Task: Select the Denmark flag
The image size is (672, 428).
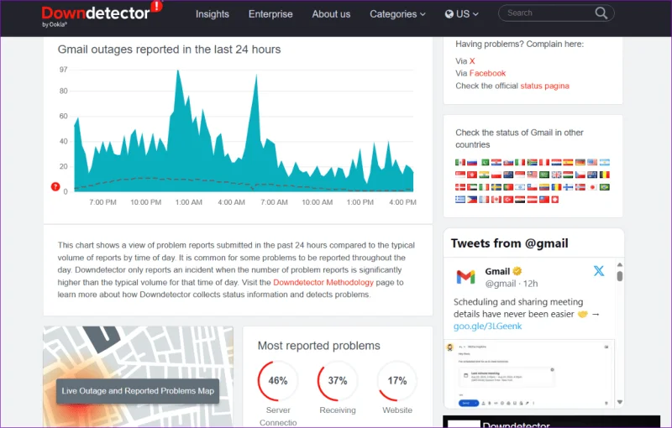Action: [460, 187]
